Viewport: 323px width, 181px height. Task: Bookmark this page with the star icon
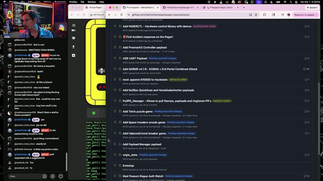point(256,15)
